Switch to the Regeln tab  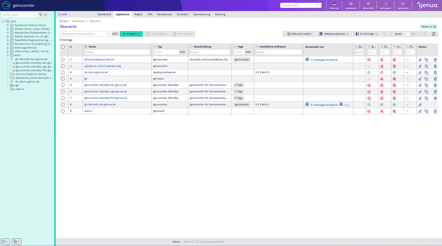pyautogui.click(x=138, y=14)
